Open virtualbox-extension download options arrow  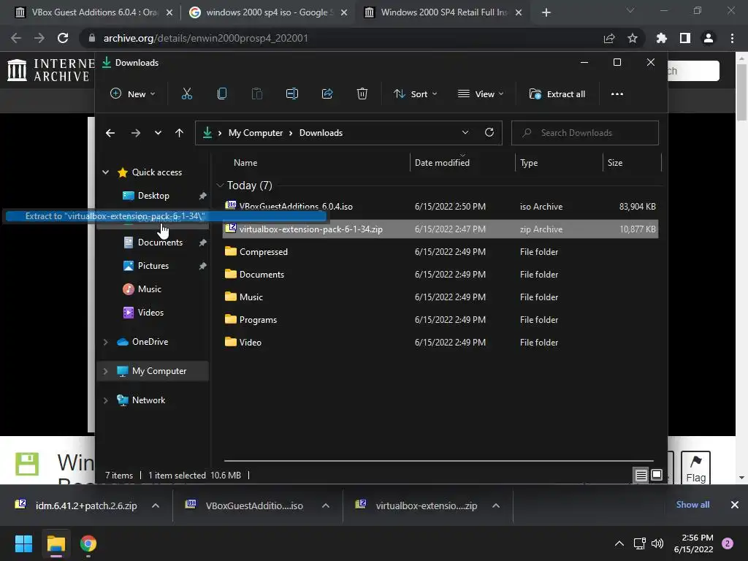(x=496, y=505)
